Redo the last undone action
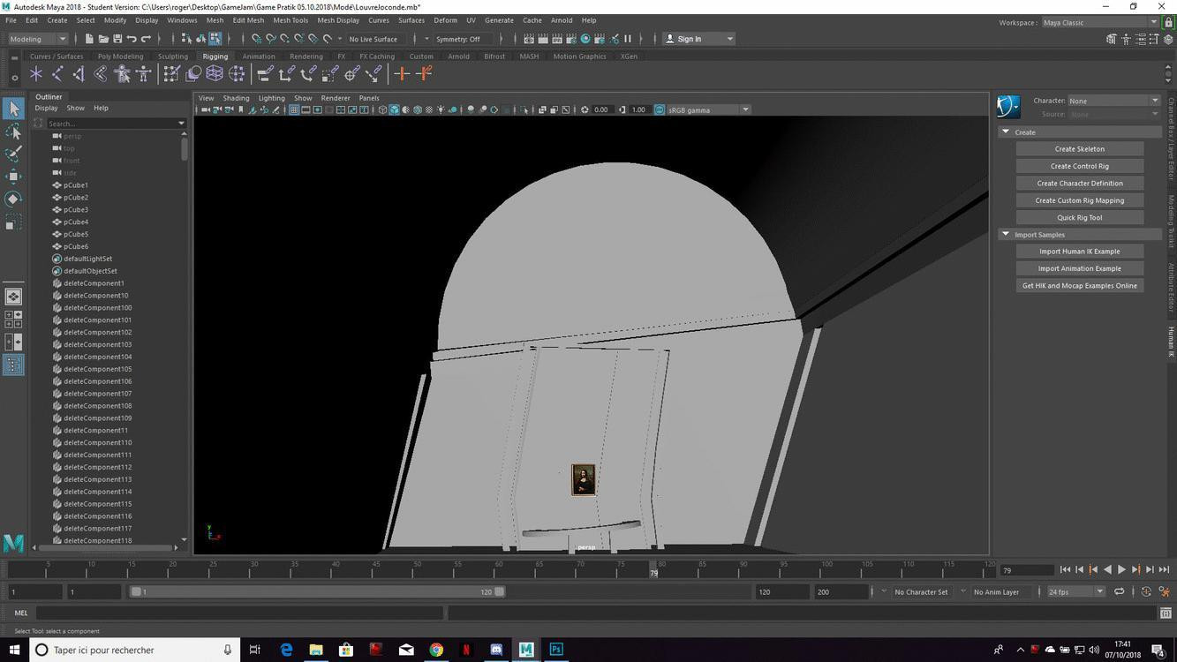The height and width of the screenshot is (662, 1177). click(146, 39)
